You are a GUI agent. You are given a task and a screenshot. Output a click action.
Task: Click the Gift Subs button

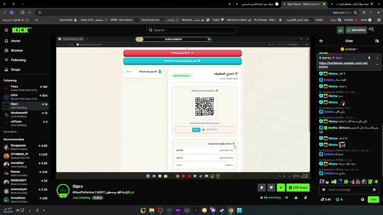pyautogui.click(x=298, y=188)
